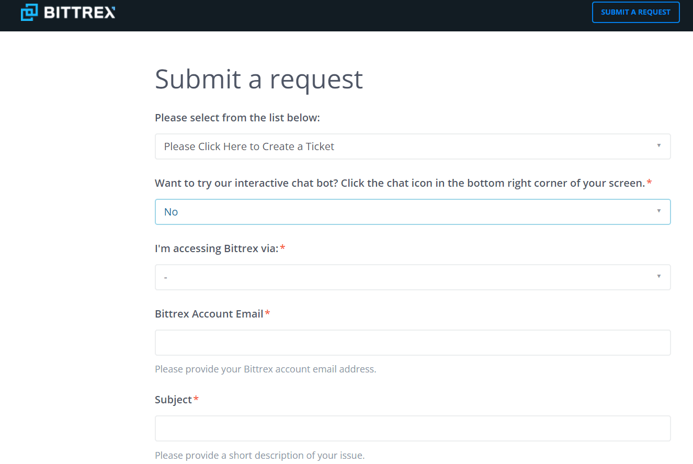Image resolution: width=693 pixels, height=464 pixels.
Task: Click the arrow on the "No" dropdown
Action: (658, 211)
